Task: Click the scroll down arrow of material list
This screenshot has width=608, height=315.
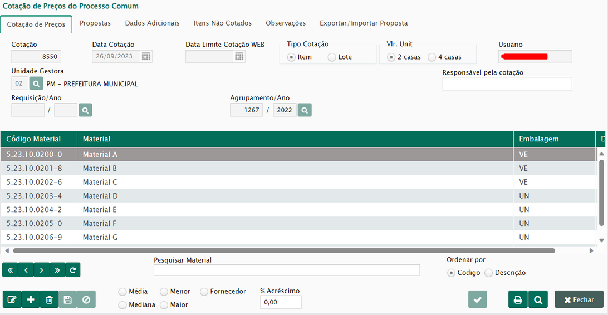Action: click(601, 240)
